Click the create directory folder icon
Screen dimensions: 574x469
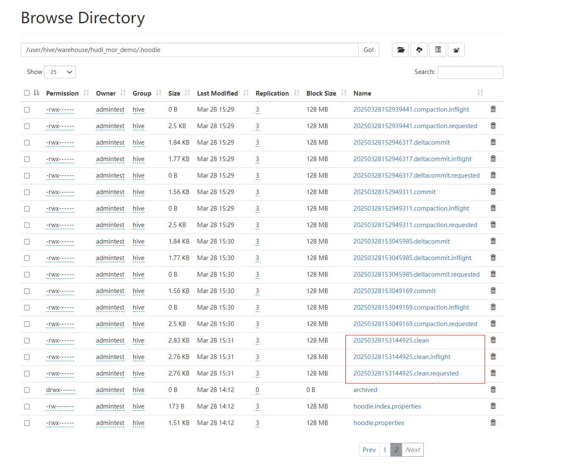click(400, 50)
